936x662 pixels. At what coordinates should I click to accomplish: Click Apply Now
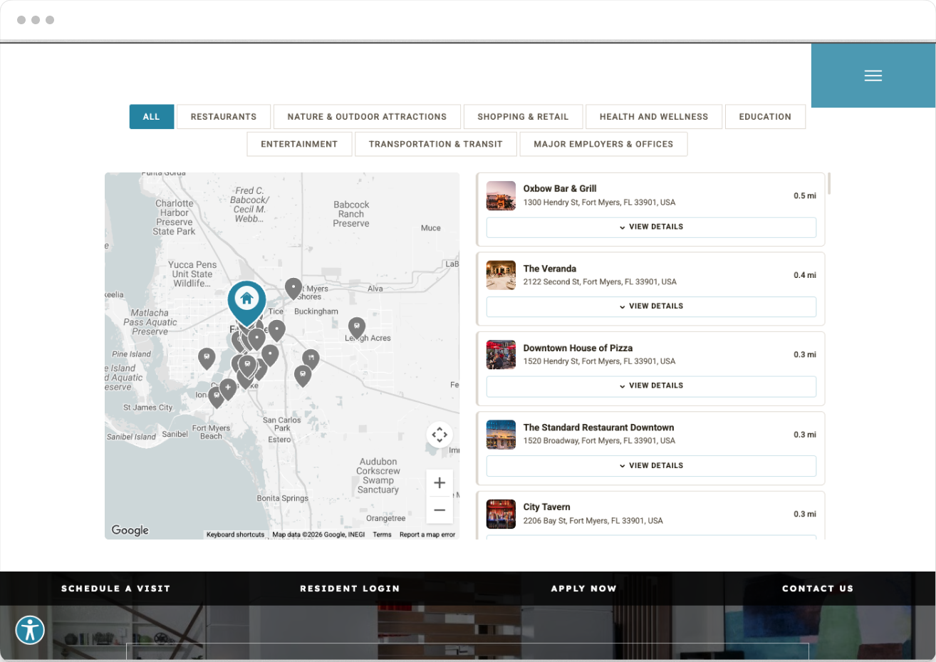(583, 589)
